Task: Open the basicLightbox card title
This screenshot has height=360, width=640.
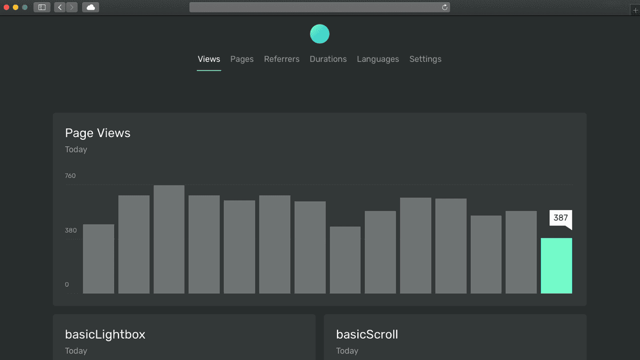Action: tap(105, 334)
